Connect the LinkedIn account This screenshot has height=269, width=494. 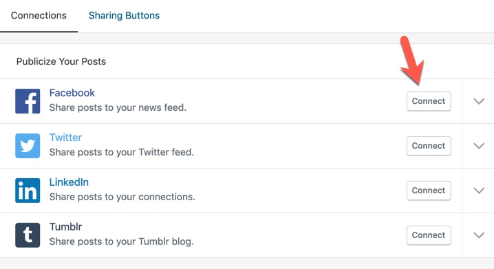click(429, 191)
